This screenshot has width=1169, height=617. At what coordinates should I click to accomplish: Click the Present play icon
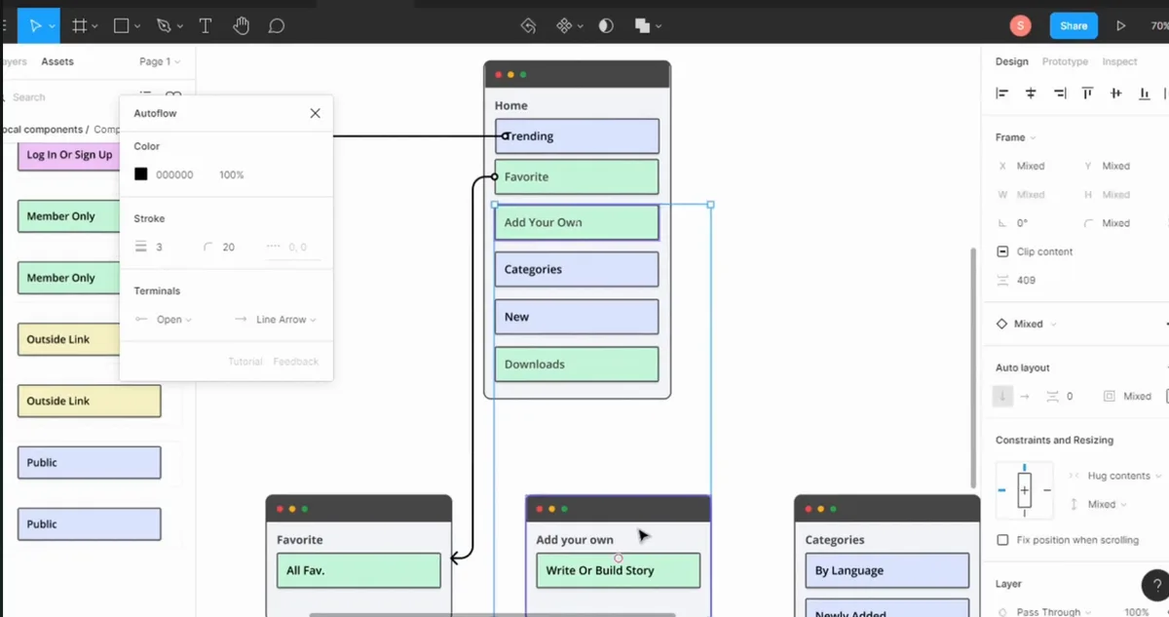click(x=1121, y=26)
